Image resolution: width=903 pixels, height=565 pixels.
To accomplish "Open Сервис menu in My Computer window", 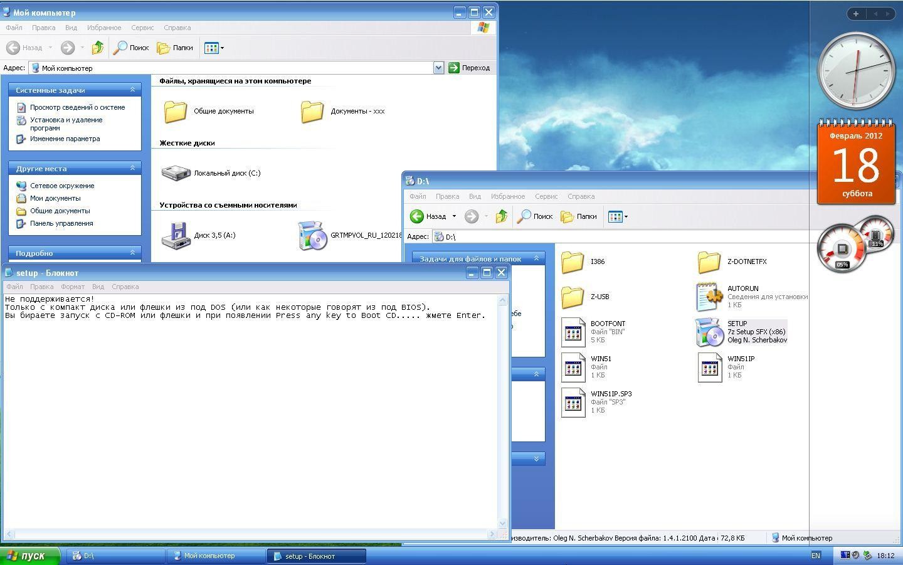I will (142, 28).
